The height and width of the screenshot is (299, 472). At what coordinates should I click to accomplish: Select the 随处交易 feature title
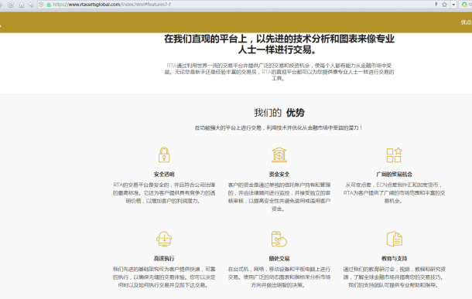tap(279, 258)
